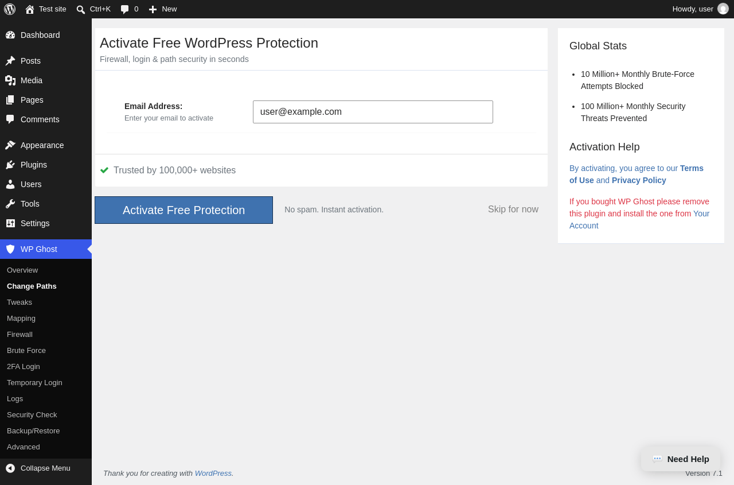Open Media via its camera icon
Screen dimensions: 734x485
click(x=10, y=80)
